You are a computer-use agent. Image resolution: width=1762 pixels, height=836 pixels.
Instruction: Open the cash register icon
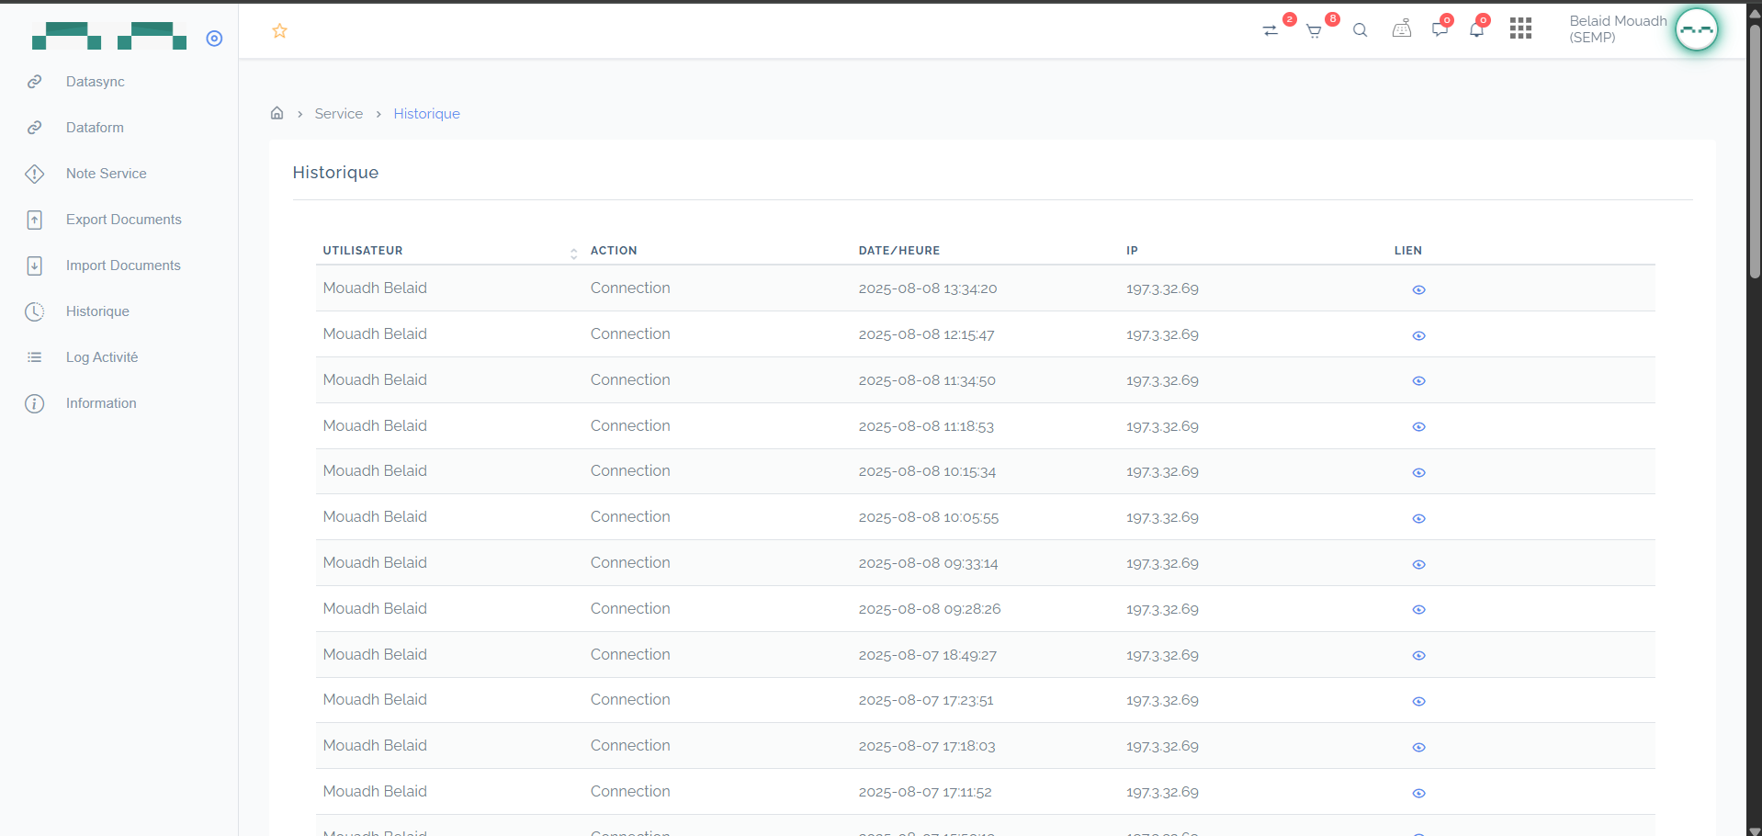click(1401, 30)
